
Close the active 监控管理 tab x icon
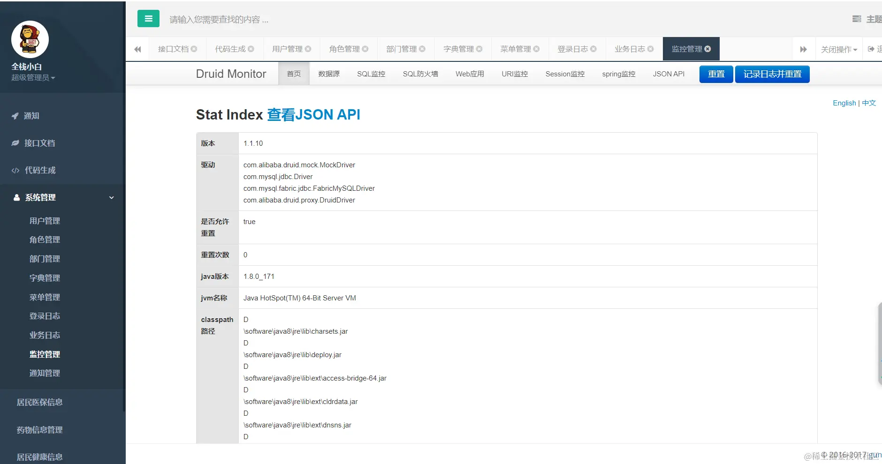[x=708, y=49]
